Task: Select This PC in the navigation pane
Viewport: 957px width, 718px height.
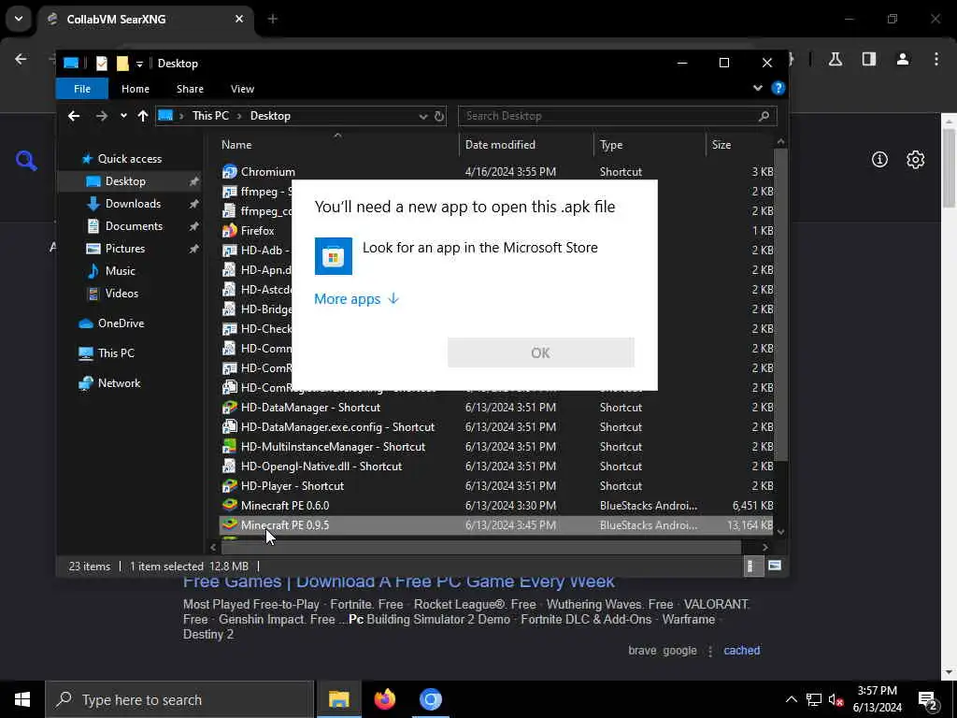Action: pos(116,352)
